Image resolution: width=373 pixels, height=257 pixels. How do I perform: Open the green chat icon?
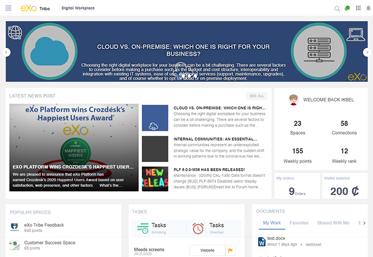(x=347, y=8)
